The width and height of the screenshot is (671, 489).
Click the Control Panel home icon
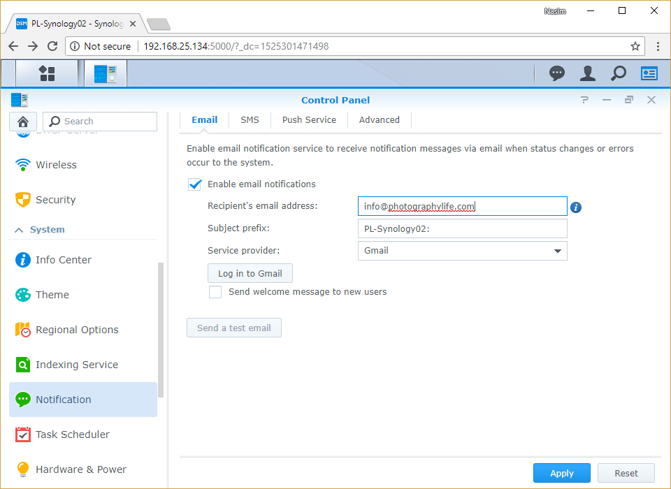pos(23,122)
